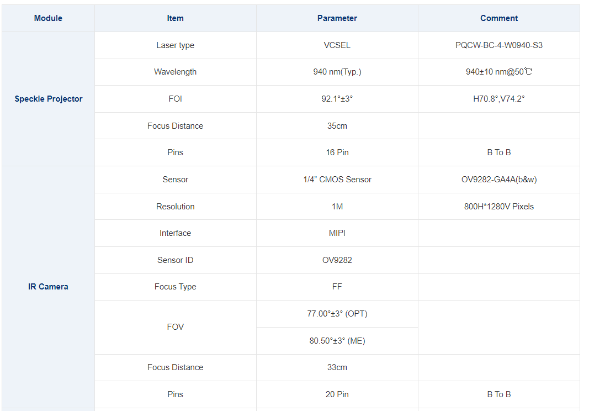589x411 pixels.
Task: Click the 92.1°±3° FOI value
Action: [337, 99]
